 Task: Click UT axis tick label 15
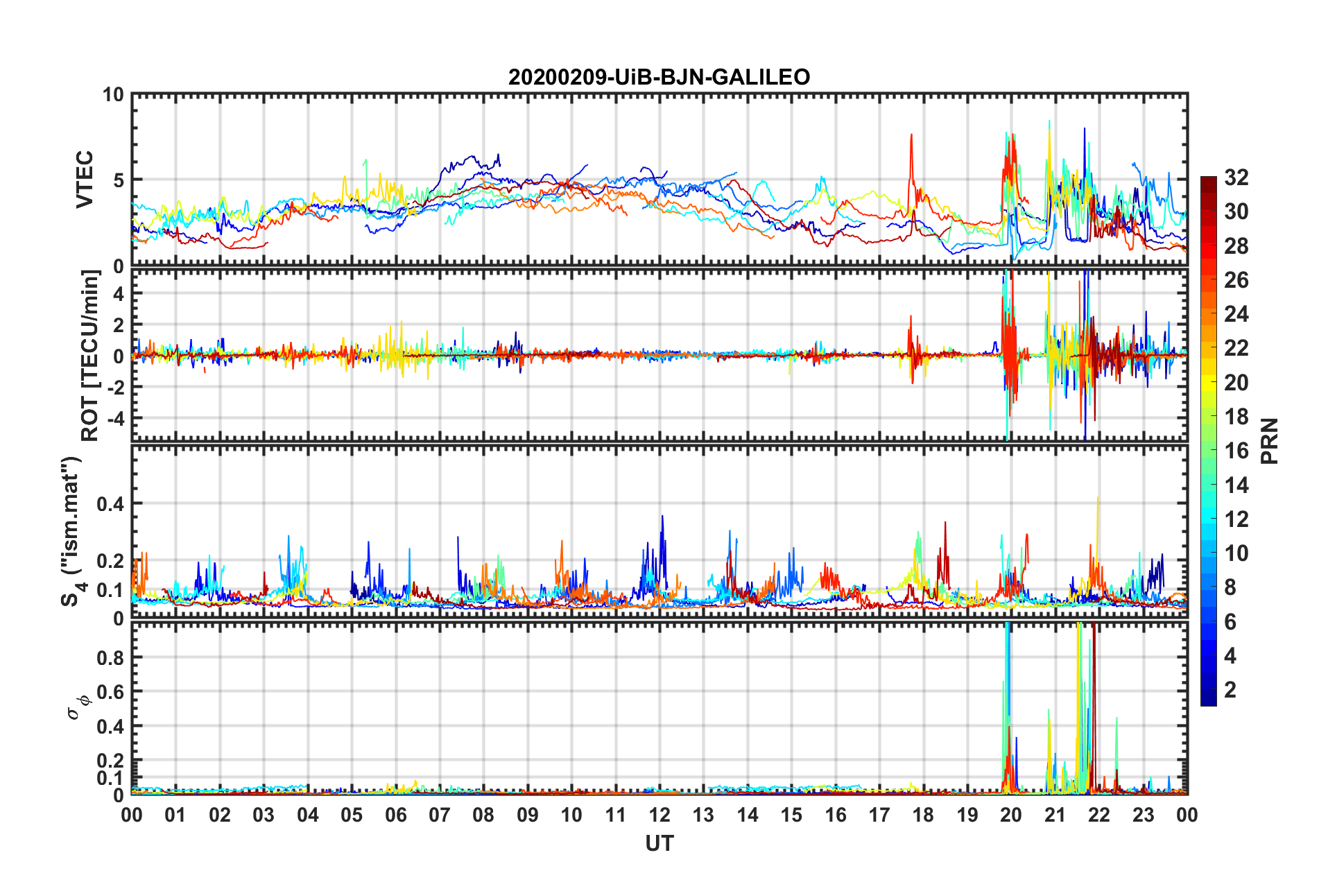click(791, 815)
